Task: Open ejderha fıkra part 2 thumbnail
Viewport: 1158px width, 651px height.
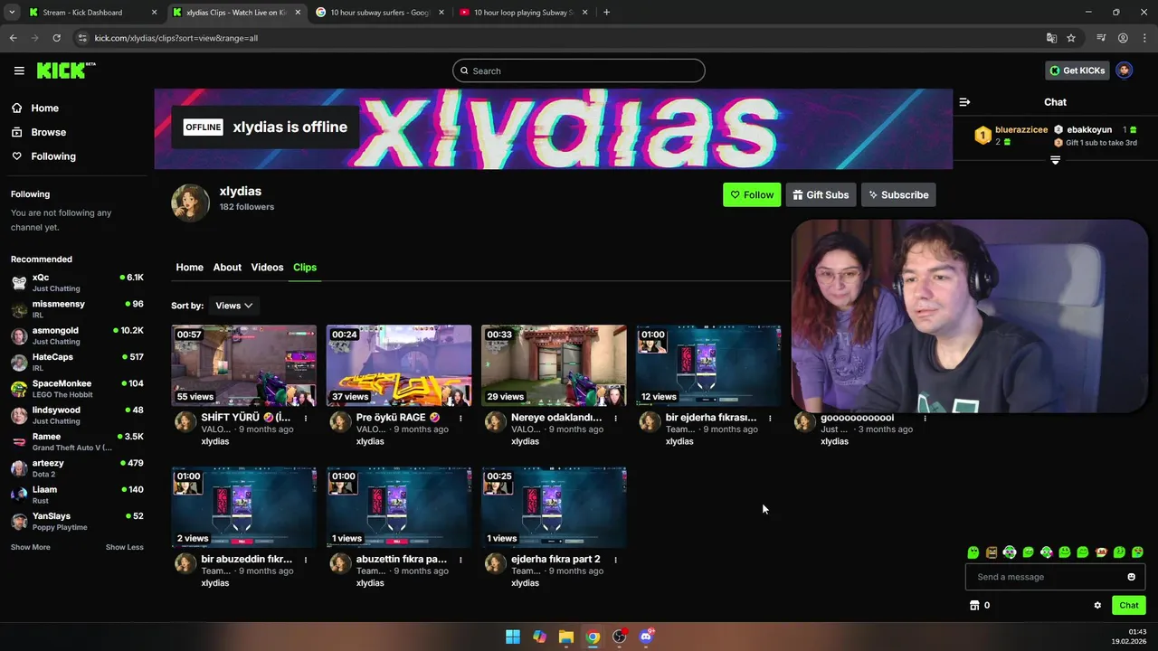Action: coord(554,507)
